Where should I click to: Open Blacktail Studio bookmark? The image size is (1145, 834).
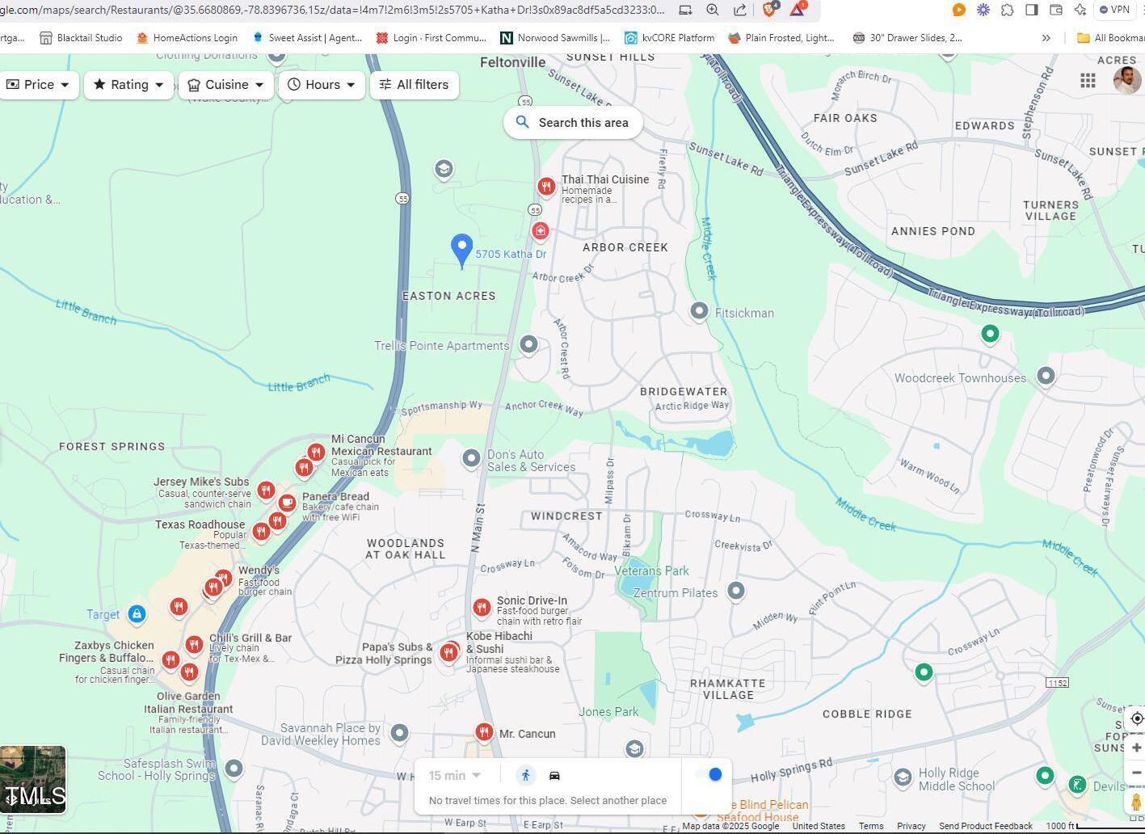point(82,38)
